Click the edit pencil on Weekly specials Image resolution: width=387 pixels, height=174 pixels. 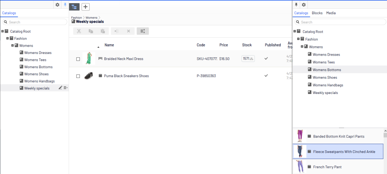pos(60,88)
